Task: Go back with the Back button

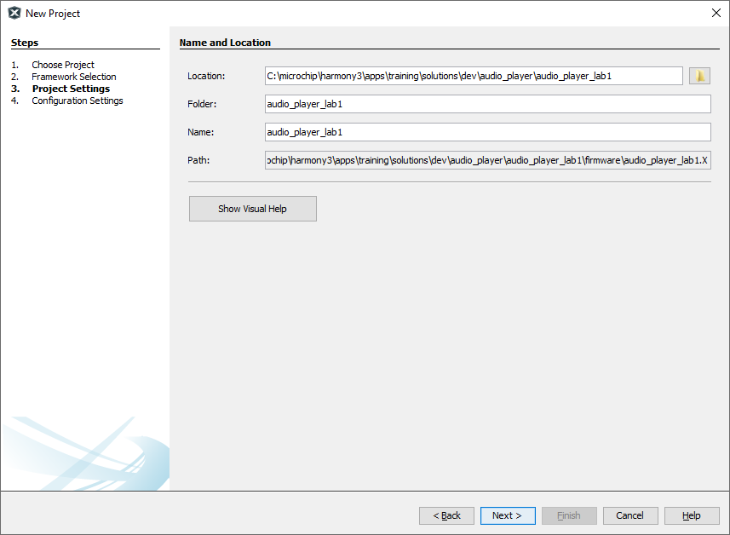Action: point(446,515)
